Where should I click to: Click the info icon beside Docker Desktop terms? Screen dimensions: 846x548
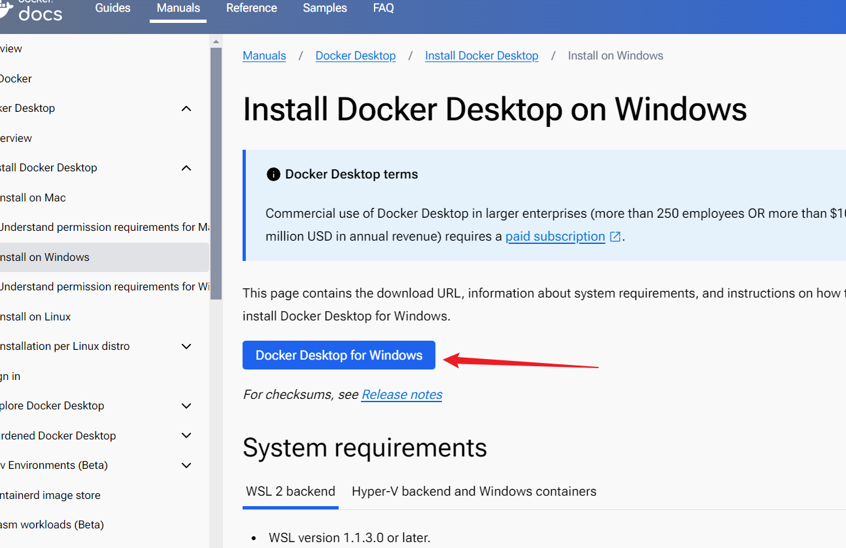[273, 175]
